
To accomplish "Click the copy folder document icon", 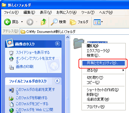I will click(11, 104).
